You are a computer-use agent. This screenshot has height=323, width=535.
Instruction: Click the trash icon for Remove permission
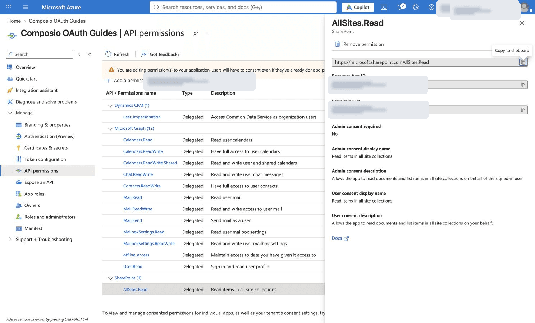click(x=338, y=44)
